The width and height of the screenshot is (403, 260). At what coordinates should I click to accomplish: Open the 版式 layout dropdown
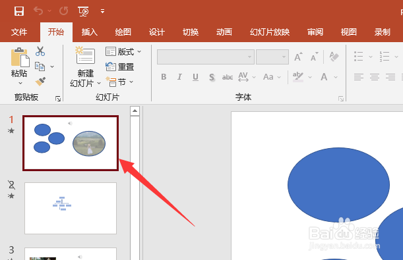(x=123, y=51)
